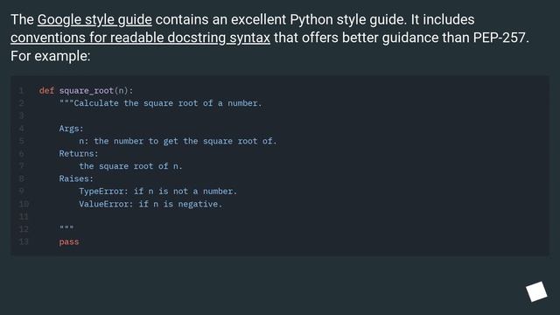Image resolution: width=560 pixels, height=315 pixels.
Task: Click line number 13 in the code gutter
Action: pos(24,241)
